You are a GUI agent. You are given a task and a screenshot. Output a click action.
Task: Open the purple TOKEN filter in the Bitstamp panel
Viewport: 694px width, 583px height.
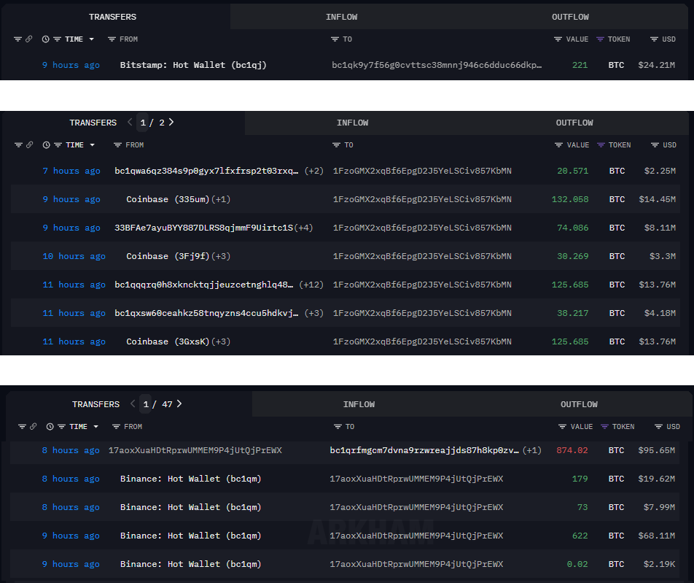pyautogui.click(x=600, y=39)
